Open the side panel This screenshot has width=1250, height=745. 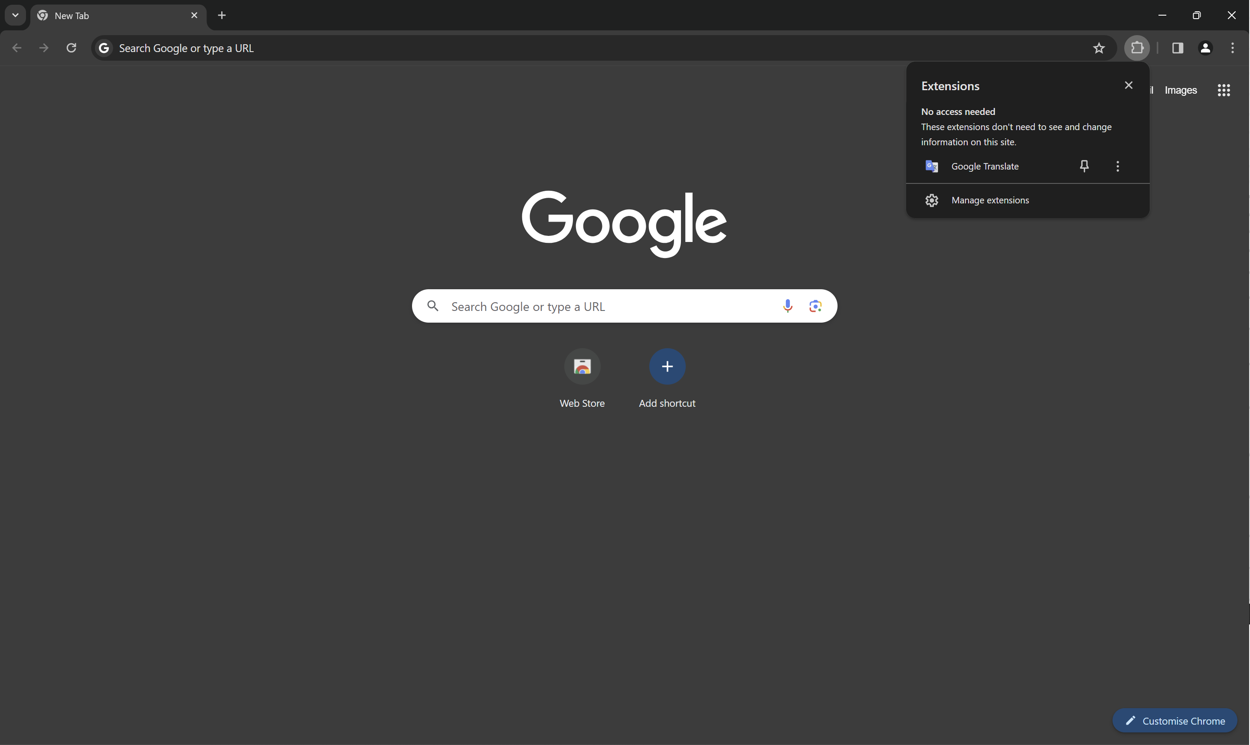click(x=1177, y=48)
